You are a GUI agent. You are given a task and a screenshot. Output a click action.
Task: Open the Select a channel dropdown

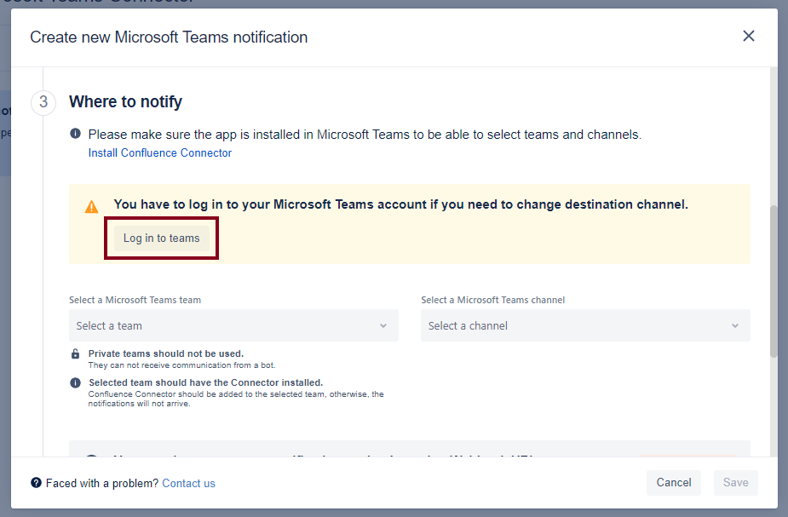tap(585, 325)
